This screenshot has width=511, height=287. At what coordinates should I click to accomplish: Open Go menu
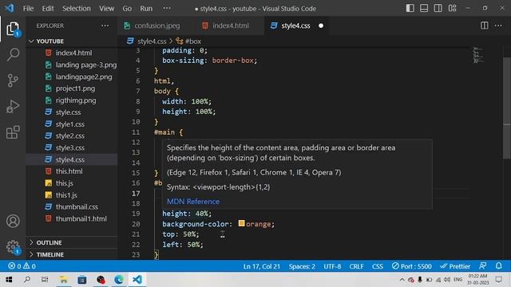[127, 9]
